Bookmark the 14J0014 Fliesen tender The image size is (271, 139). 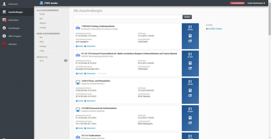point(190,90)
